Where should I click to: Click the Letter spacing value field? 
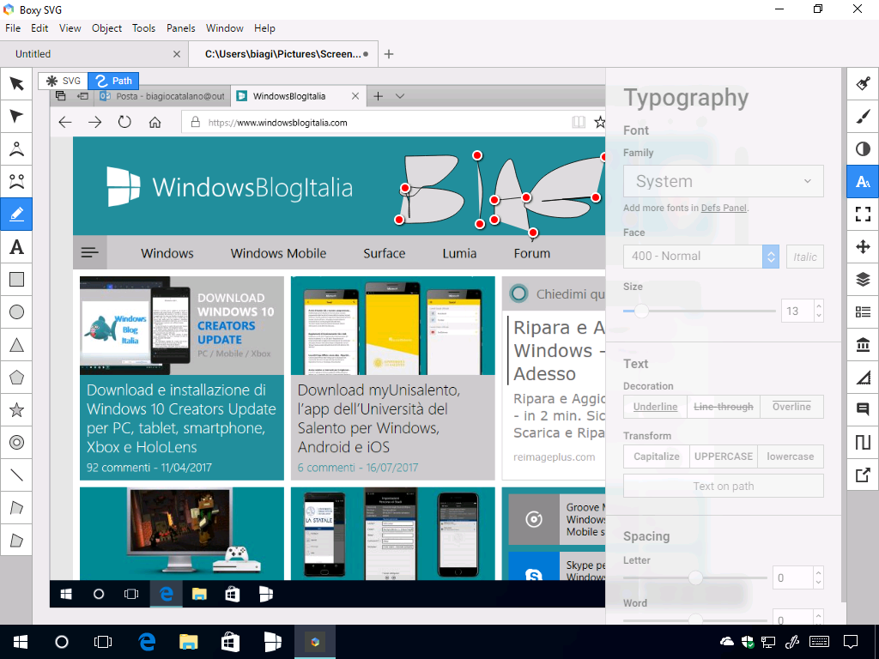point(792,577)
